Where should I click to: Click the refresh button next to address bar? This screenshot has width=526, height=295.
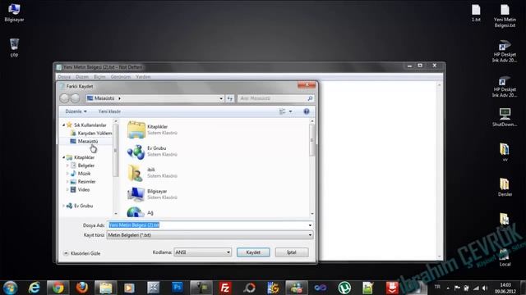click(x=230, y=98)
